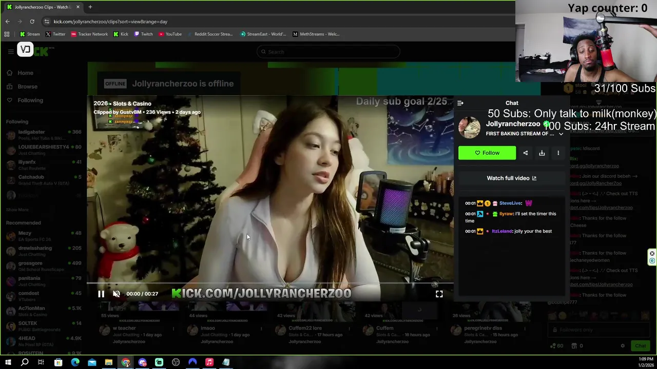Screen dimensions: 657x369
Task: Open the Windows Start menu
Action: pyautogui.click(x=8, y=362)
